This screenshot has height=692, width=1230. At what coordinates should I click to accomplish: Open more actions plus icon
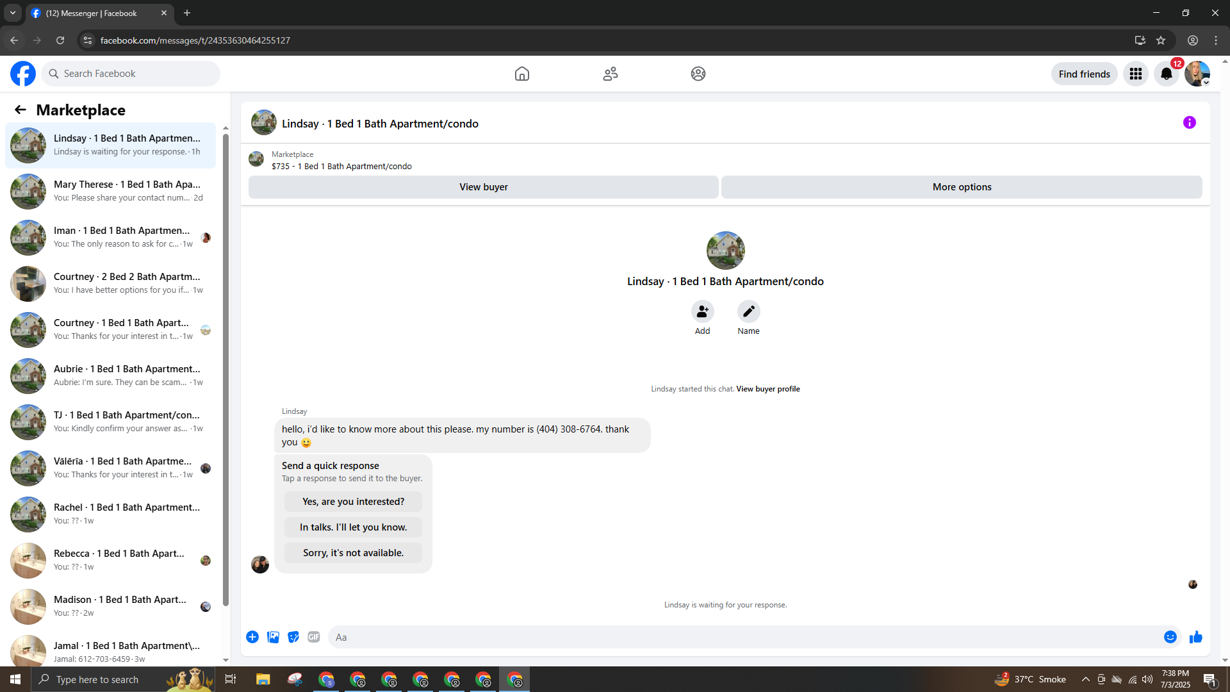pos(252,637)
